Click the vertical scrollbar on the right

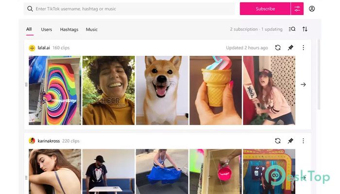(319, 74)
